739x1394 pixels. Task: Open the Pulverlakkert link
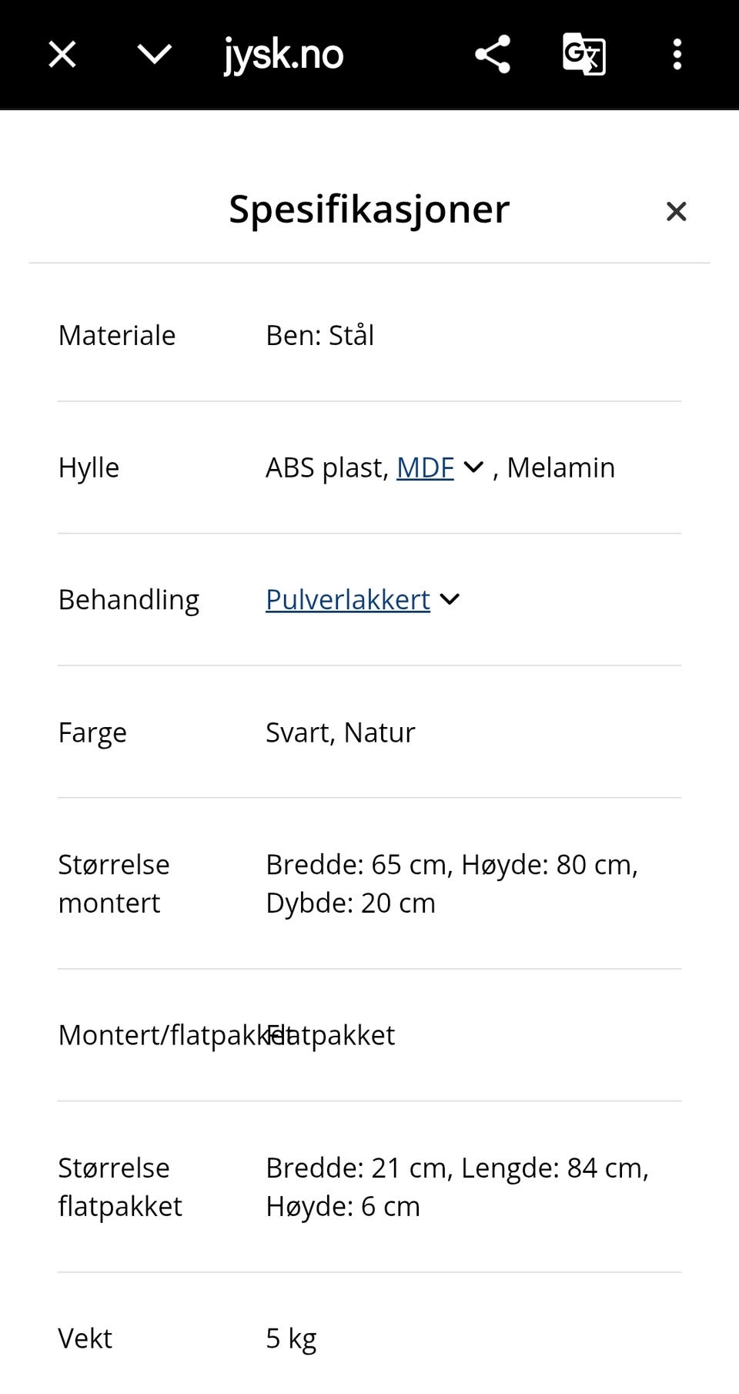[x=347, y=599]
